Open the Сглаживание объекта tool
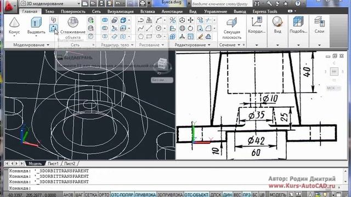 (73, 28)
